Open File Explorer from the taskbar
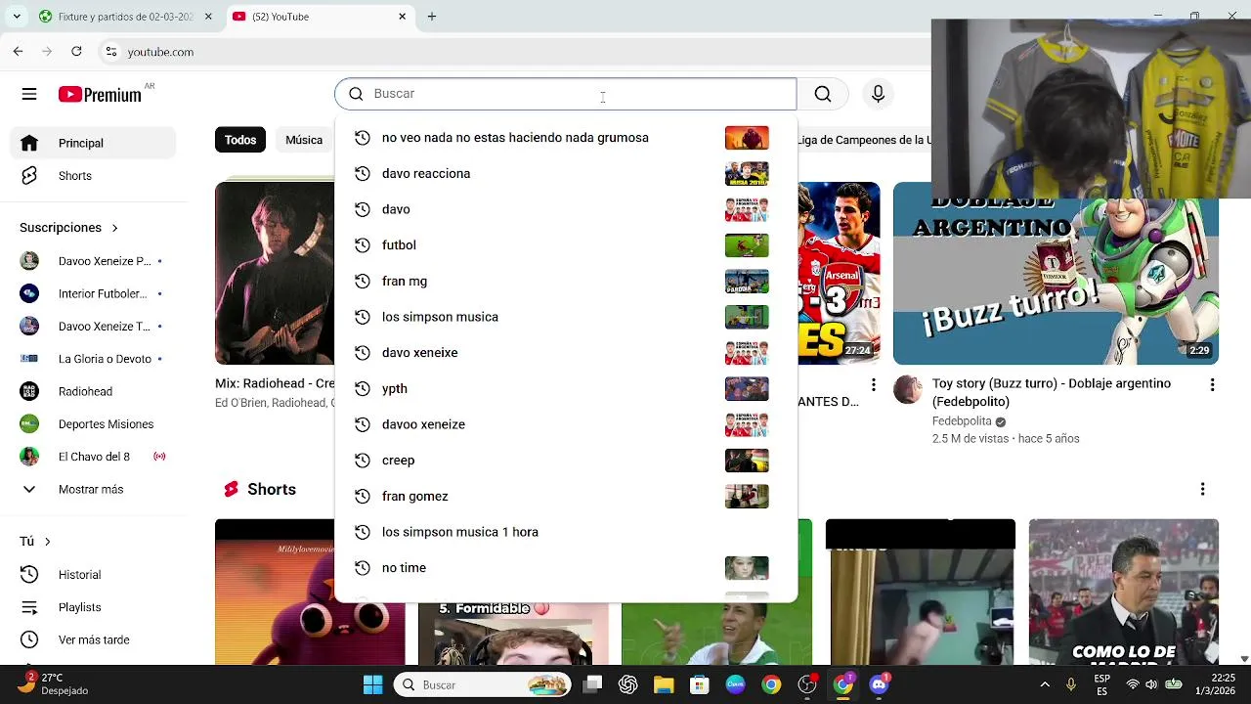The height and width of the screenshot is (704, 1251). [664, 684]
